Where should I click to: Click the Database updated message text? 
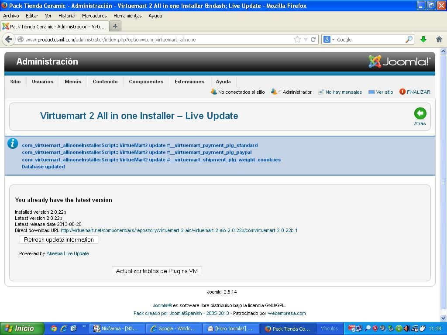pyautogui.click(x=43, y=167)
